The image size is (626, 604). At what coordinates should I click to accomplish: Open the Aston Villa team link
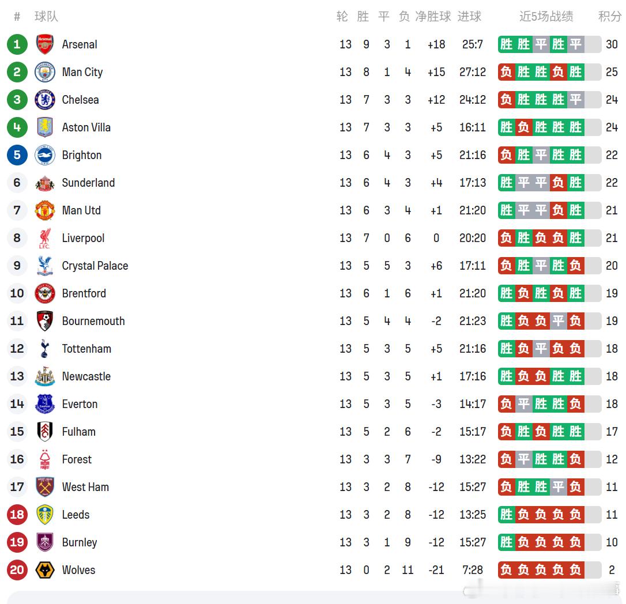86,127
